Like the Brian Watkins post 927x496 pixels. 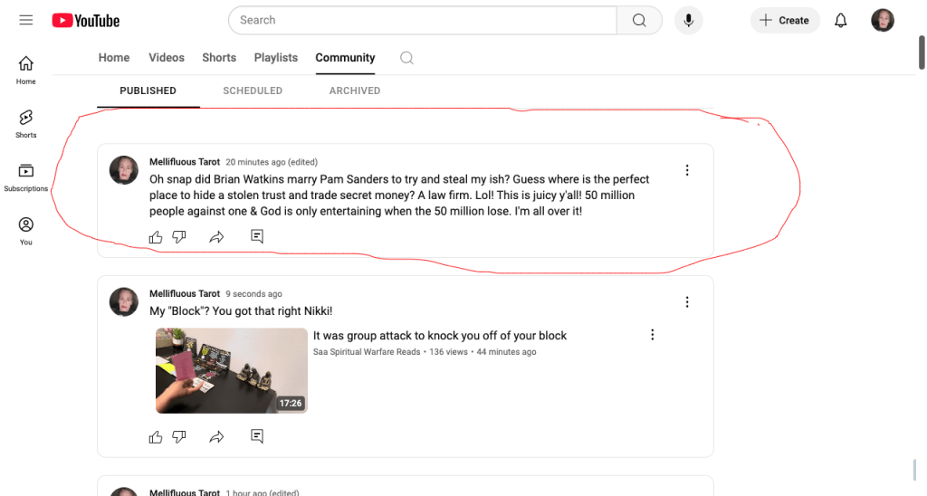tap(156, 236)
